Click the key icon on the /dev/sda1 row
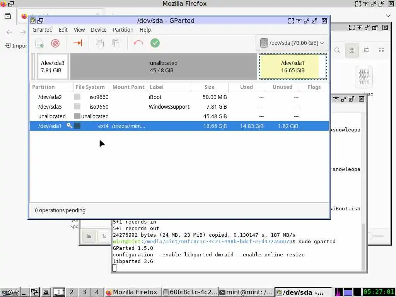 click(x=69, y=125)
